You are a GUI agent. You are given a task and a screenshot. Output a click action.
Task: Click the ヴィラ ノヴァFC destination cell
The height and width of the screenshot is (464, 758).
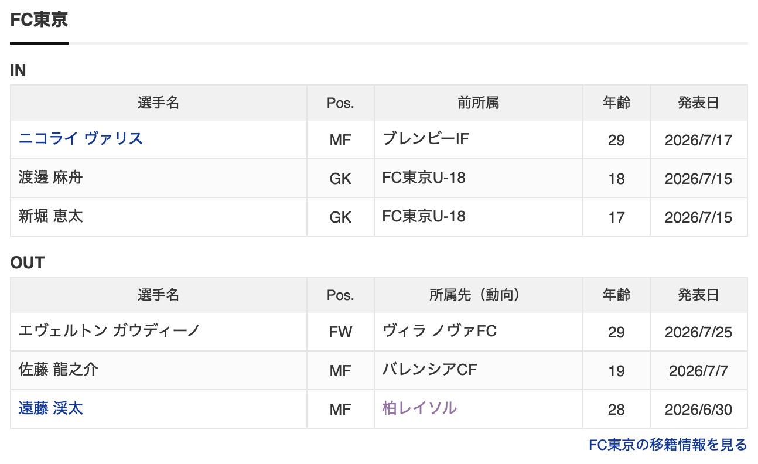coord(479,332)
